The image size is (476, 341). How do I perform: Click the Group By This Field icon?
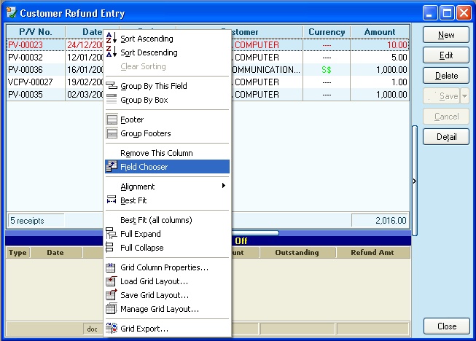tap(112, 86)
